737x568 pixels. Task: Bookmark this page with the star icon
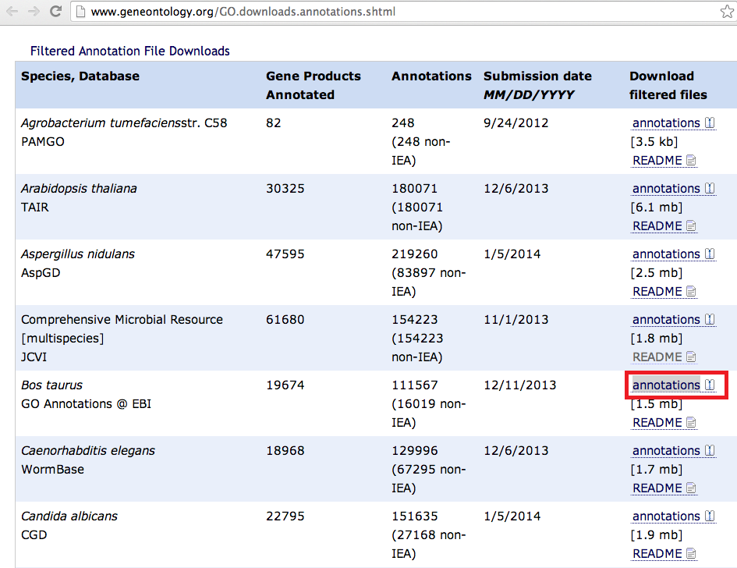[726, 12]
